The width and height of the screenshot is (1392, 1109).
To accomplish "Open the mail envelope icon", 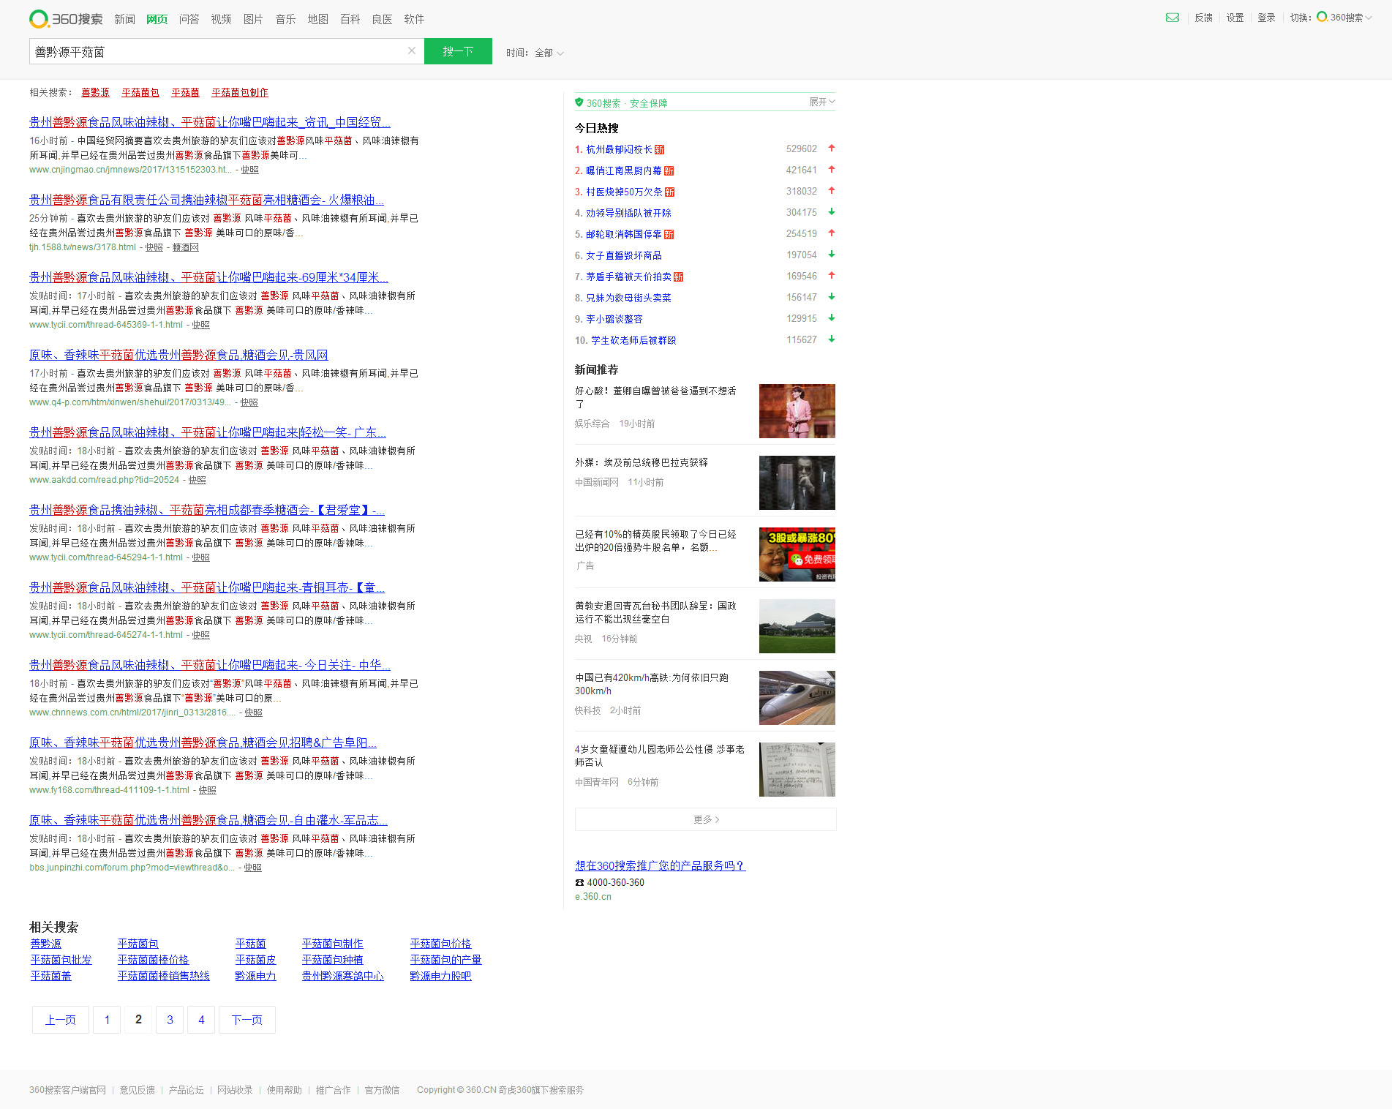I will tap(1173, 18).
